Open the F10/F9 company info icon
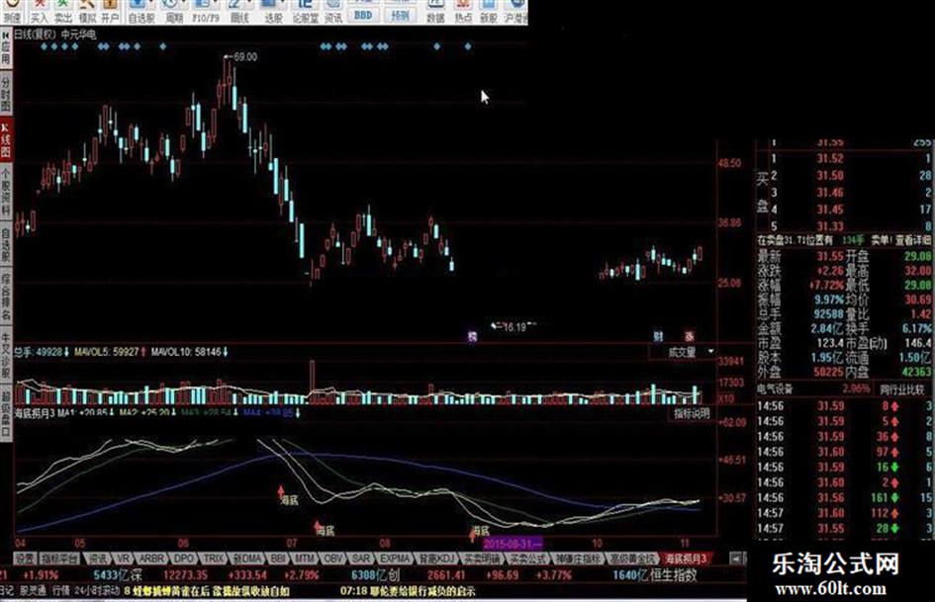 tap(206, 11)
